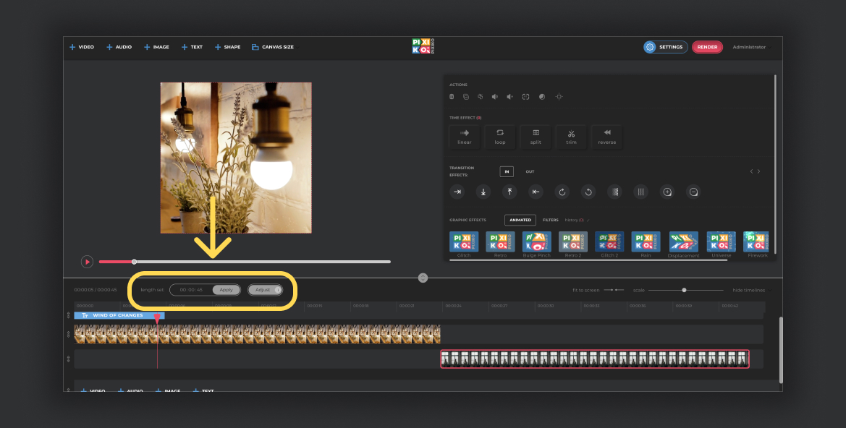Add audio from the top toolbar
The width and height of the screenshot is (846, 428).
coord(119,48)
